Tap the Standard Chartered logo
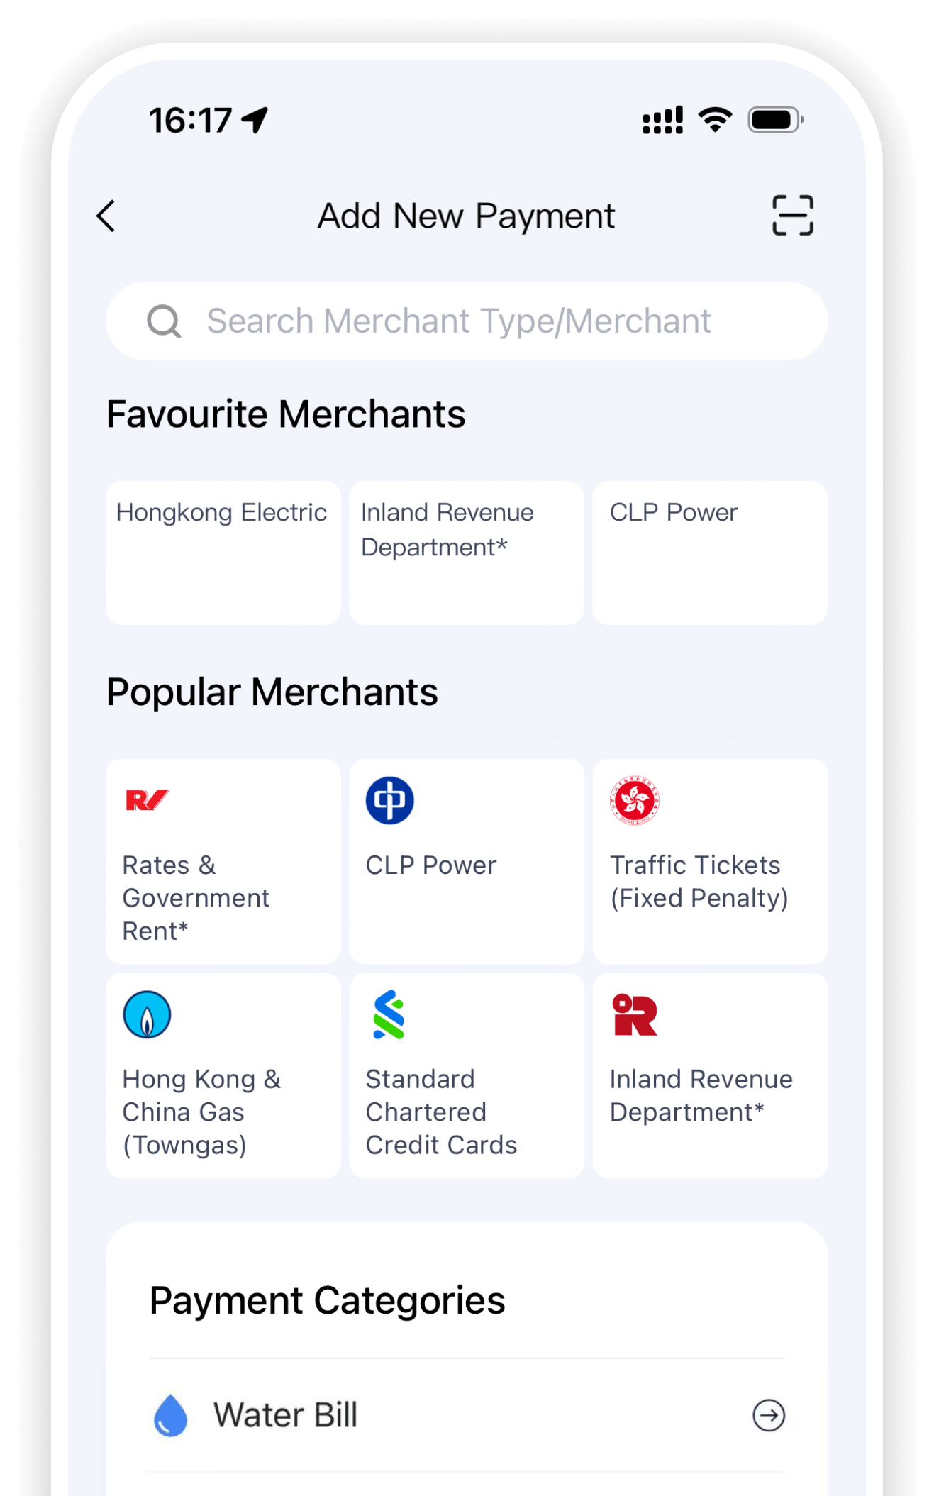 pos(389,1014)
